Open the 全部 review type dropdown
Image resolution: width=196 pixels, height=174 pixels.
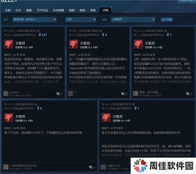81,20
